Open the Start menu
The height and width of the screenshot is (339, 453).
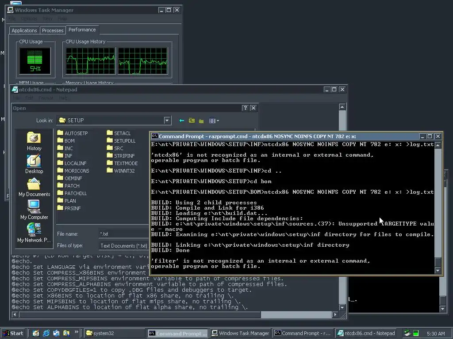pos(13,333)
